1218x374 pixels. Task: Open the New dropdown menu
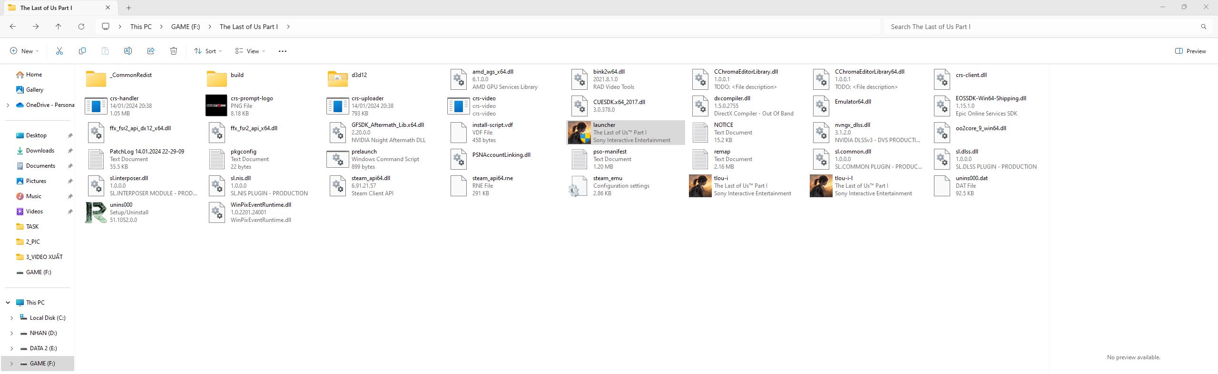click(24, 51)
